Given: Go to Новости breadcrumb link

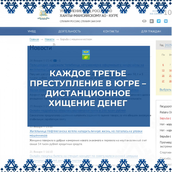Looking at the screenshot, I should click(x=49, y=39).
